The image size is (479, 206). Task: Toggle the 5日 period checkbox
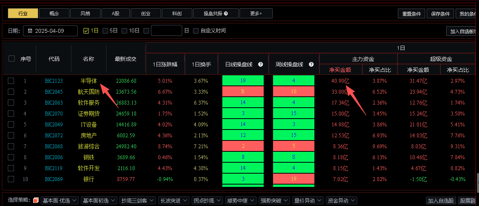point(105,30)
